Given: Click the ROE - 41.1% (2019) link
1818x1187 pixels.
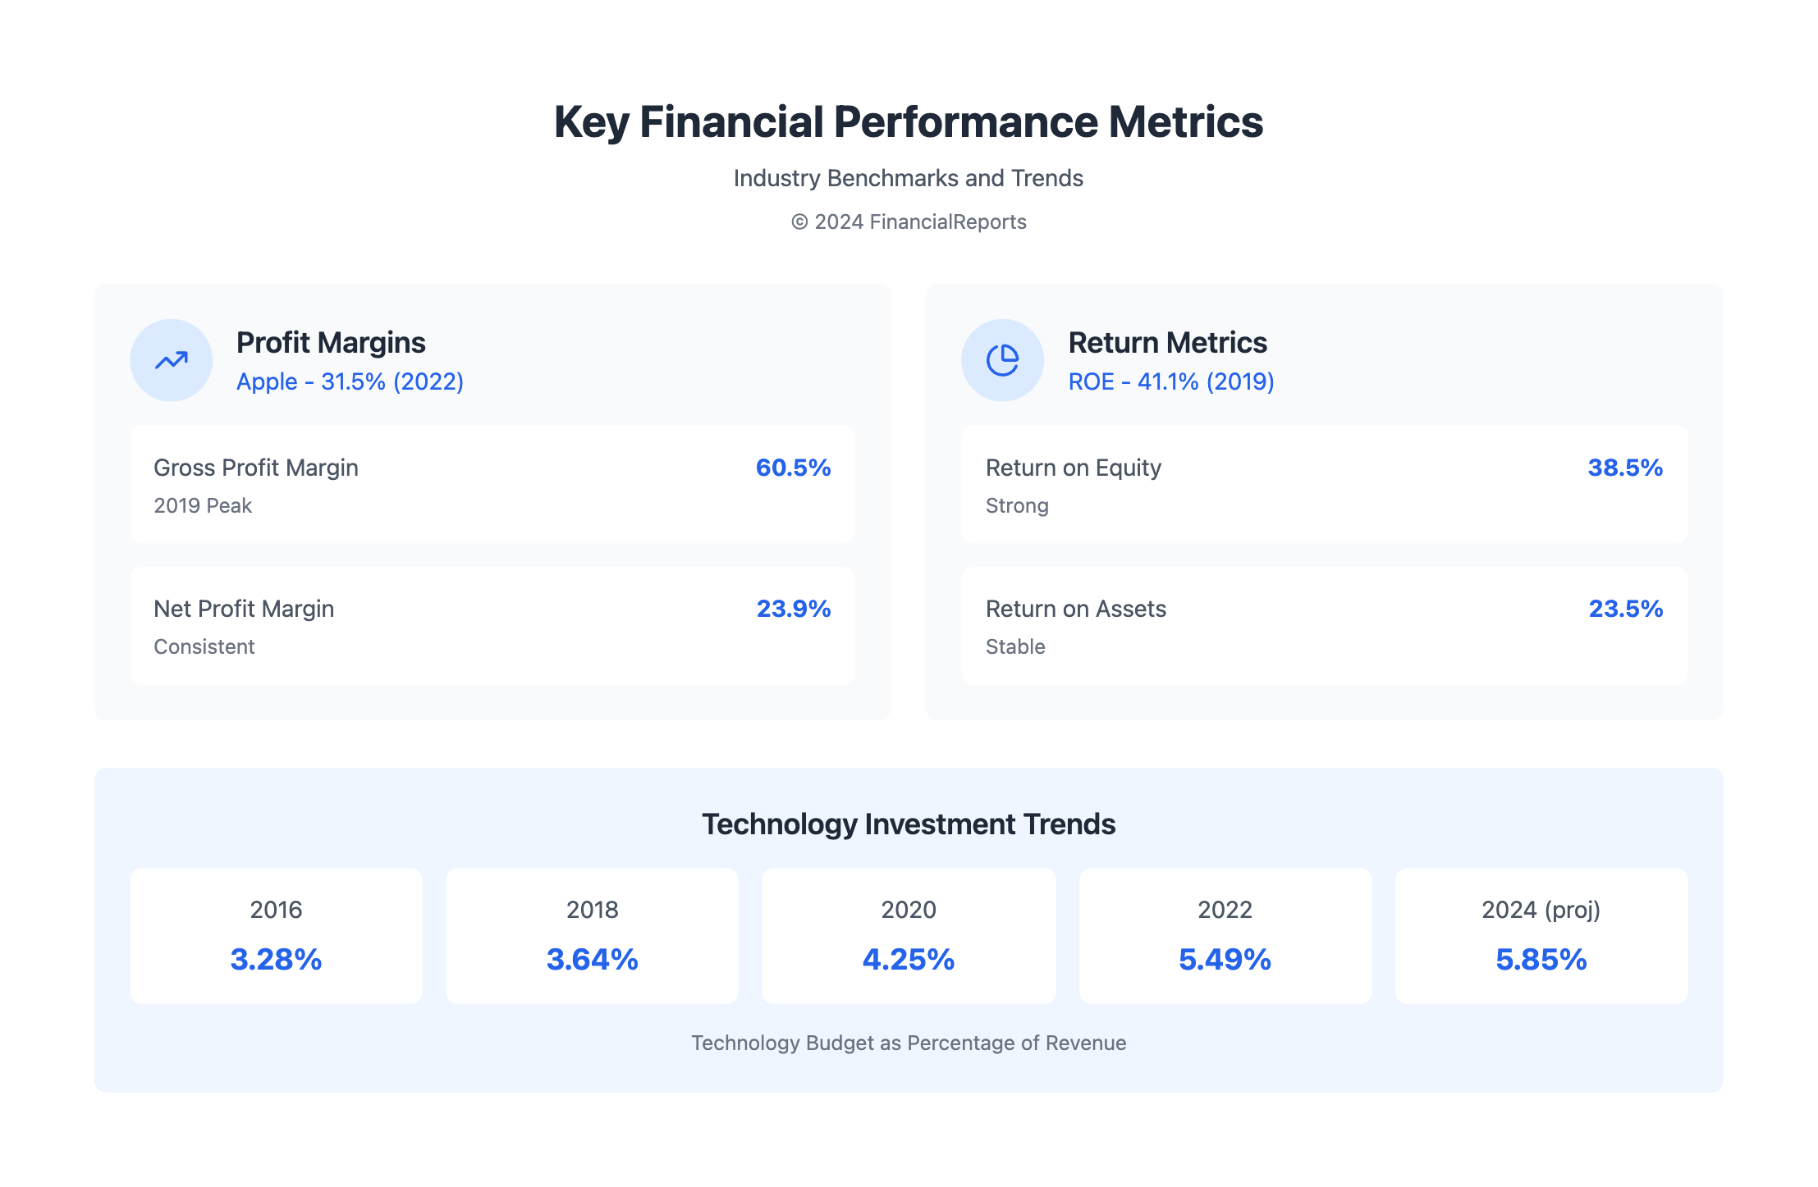Looking at the screenshot, I should click(1170, 381).
